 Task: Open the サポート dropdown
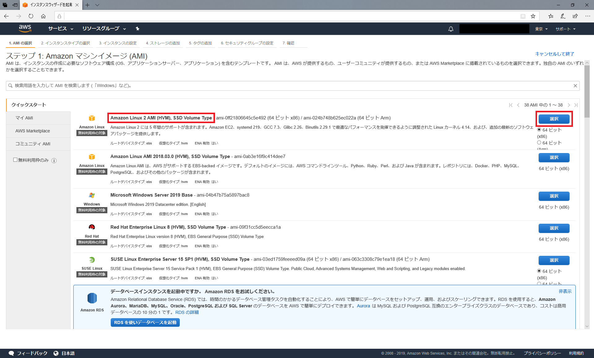(x=565, y=29)
